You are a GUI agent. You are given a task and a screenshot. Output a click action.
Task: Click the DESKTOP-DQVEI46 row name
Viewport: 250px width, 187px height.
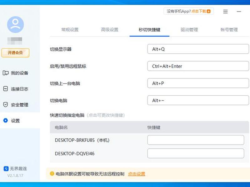(75, 154)
